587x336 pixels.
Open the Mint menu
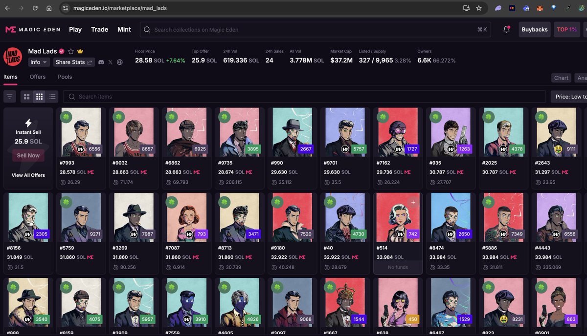pyautogui.click(x=124, y=29)
